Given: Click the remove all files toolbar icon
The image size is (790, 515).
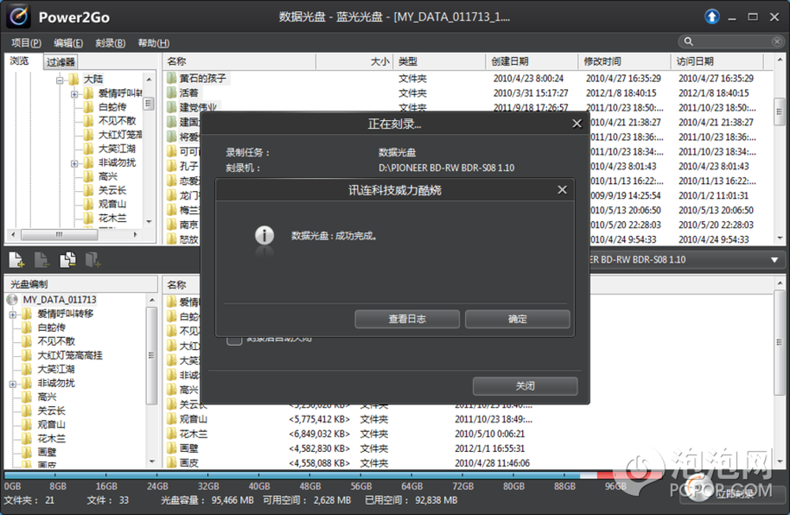Looking at the screenshot, I should pyautogui.click(x=67, y=260).
